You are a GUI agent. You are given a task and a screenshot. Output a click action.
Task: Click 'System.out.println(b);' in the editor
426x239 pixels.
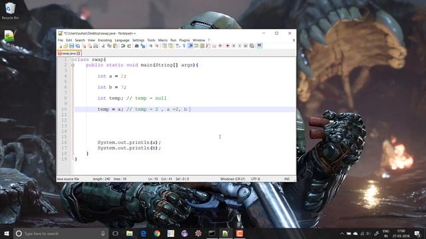click(129, 148)
